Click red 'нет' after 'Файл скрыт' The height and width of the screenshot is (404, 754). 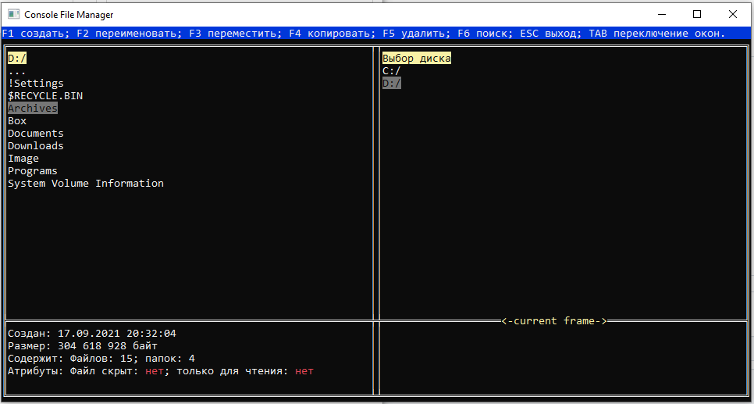155,371
